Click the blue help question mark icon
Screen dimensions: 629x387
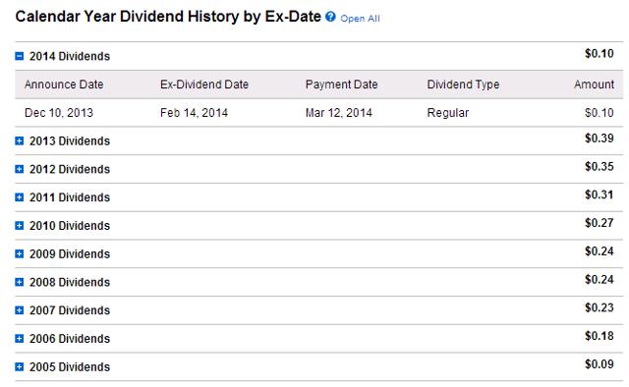[330, 17]
